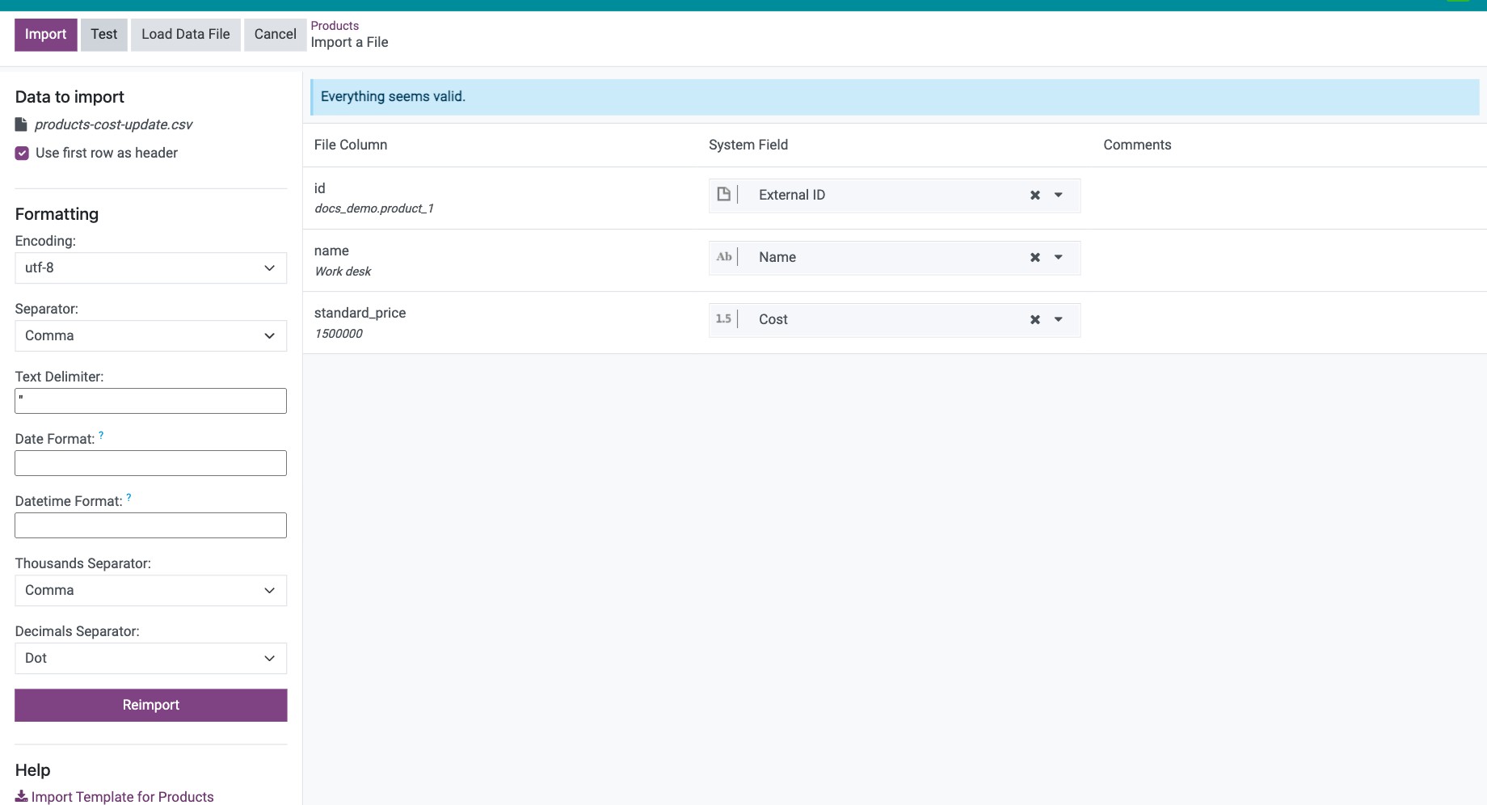Click the Reimport button
Viewport: 1487px width, 805px height.
(151, 705)
